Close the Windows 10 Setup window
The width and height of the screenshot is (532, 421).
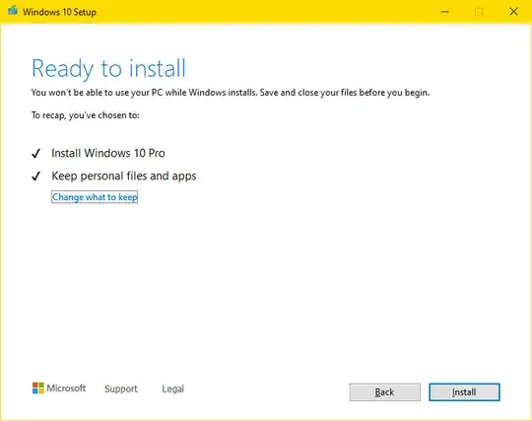513,12
